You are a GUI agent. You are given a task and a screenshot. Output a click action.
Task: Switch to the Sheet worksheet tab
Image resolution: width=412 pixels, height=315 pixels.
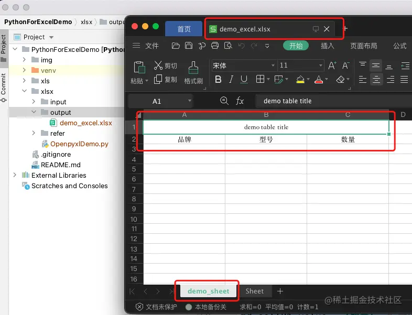[255, 291]
